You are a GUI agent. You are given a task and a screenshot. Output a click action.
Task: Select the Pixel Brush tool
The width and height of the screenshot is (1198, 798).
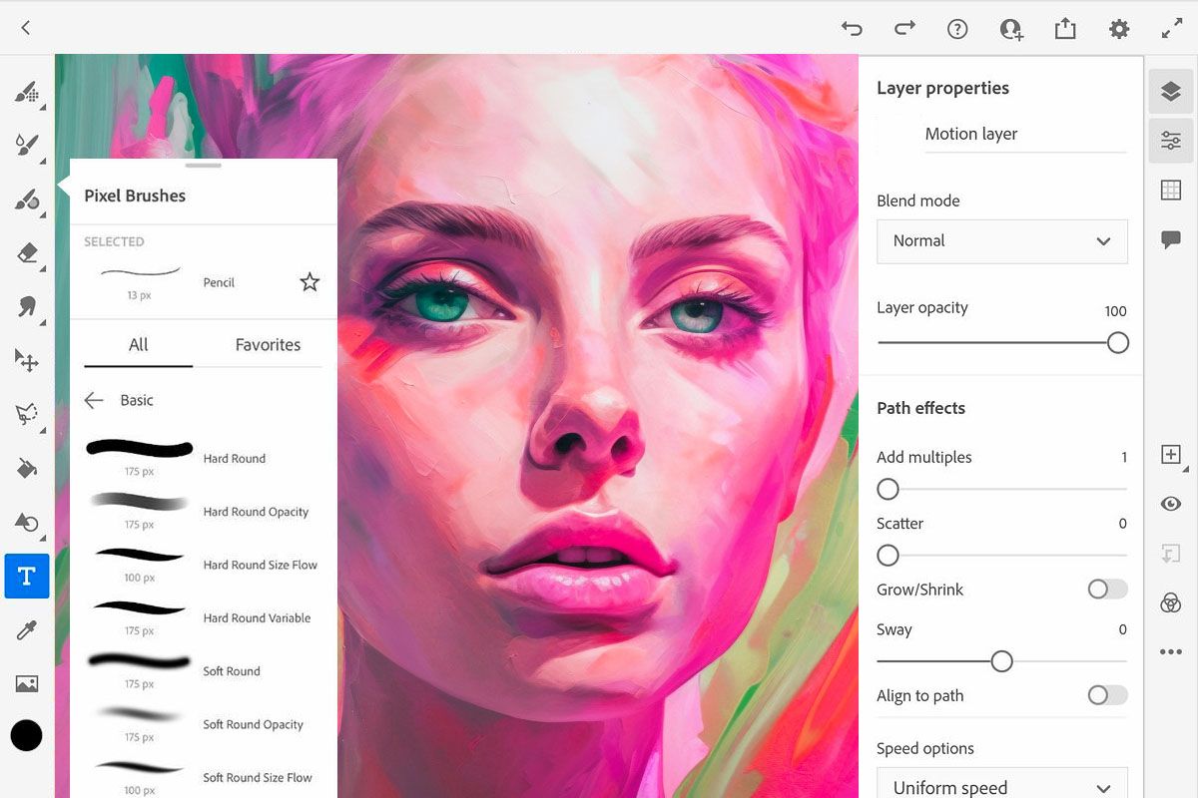(x=26, y=93)
